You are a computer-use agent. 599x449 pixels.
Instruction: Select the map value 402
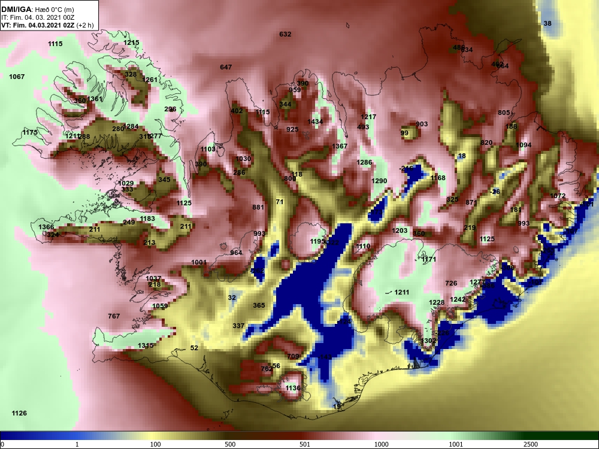pos(237,111)
